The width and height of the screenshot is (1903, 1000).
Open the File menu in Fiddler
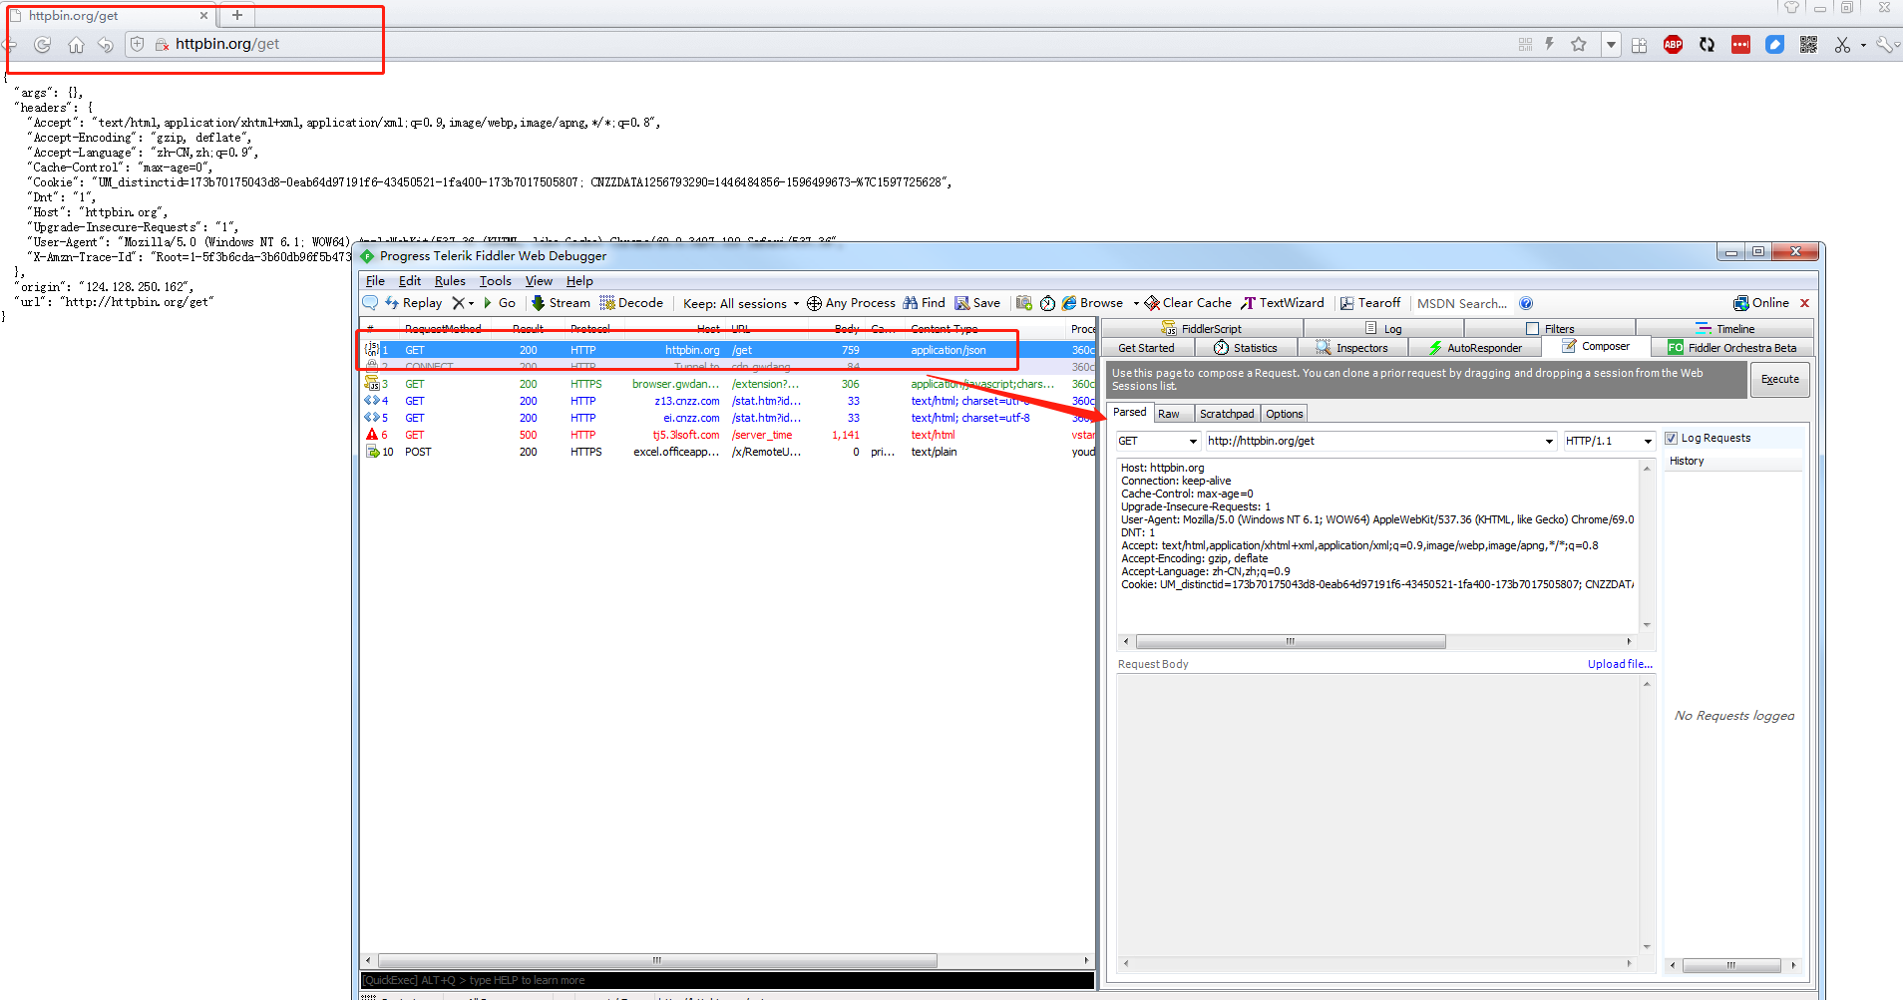pos(375,281)
